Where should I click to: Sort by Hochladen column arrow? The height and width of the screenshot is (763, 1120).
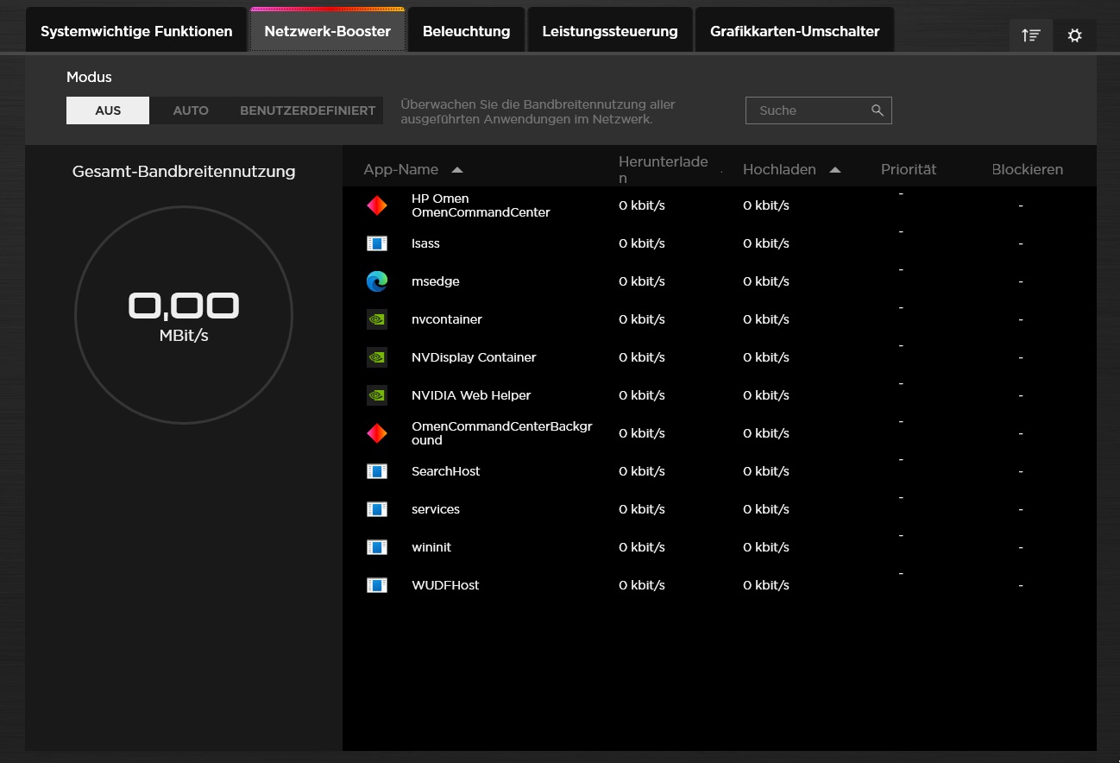[834, 170]
